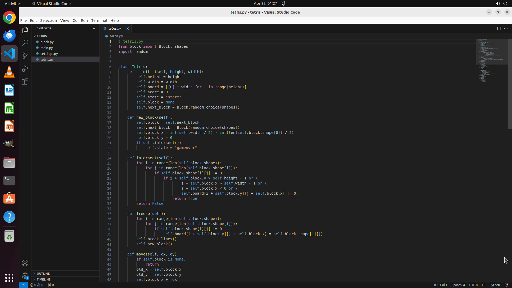Open the Search view in activity bar

point(25,43)
